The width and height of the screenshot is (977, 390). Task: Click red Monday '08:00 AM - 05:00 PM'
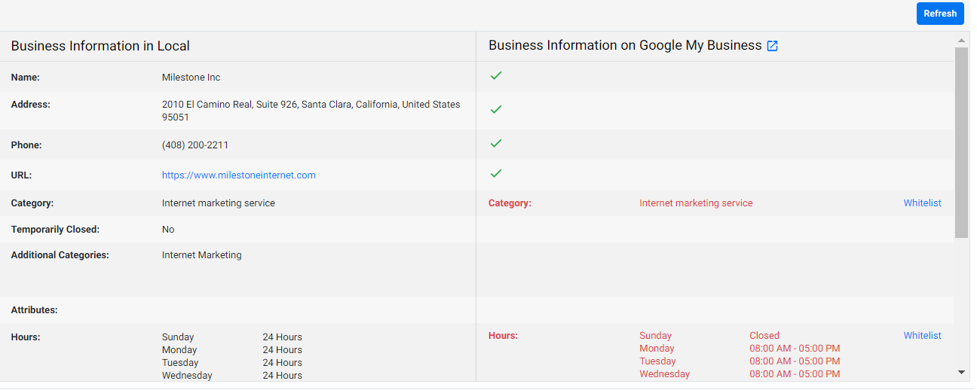795,349
